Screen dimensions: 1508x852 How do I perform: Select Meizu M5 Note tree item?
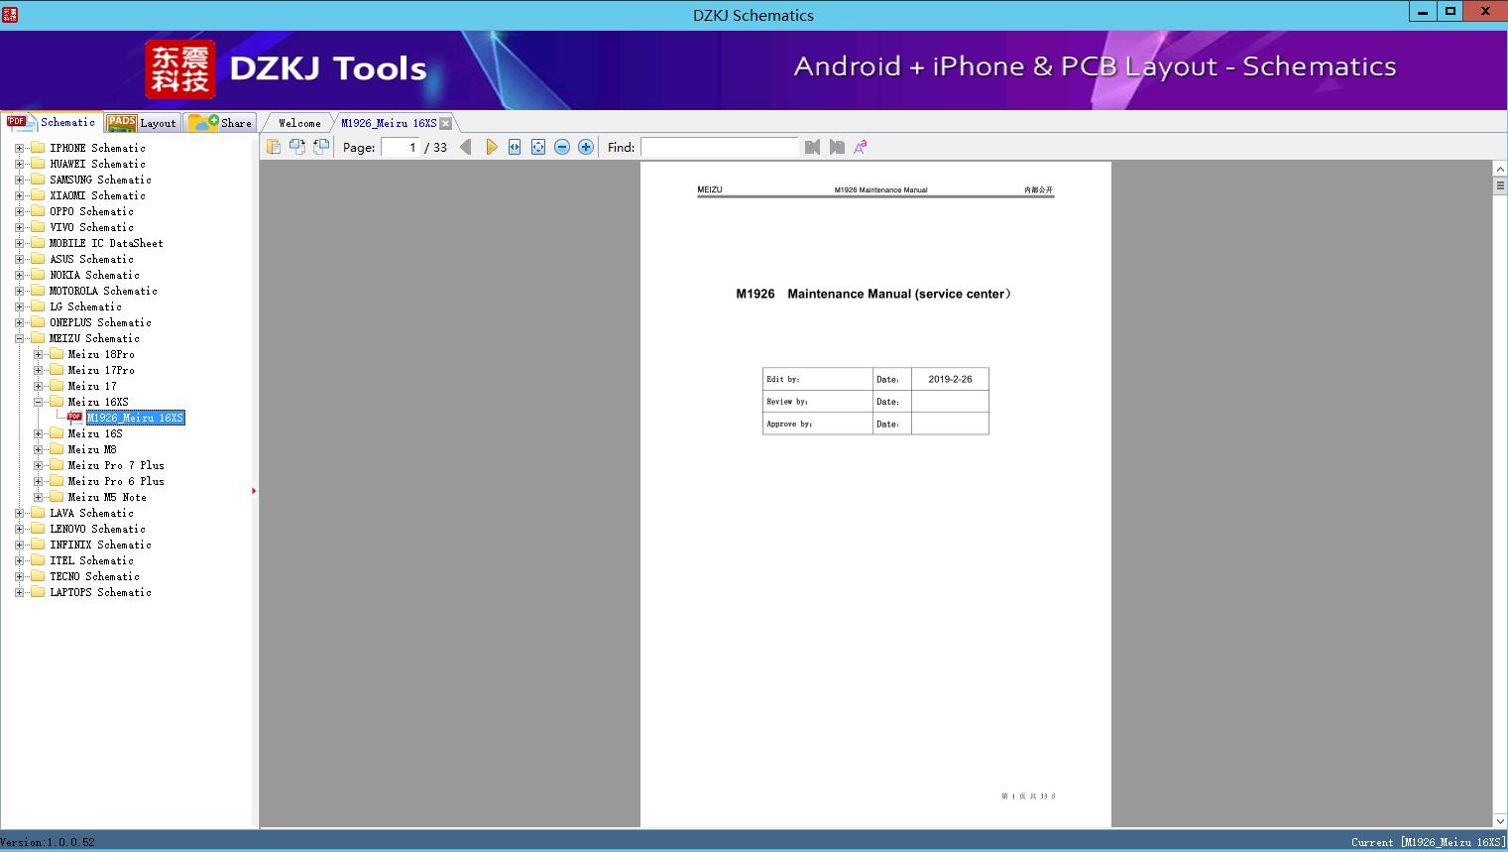107,497
